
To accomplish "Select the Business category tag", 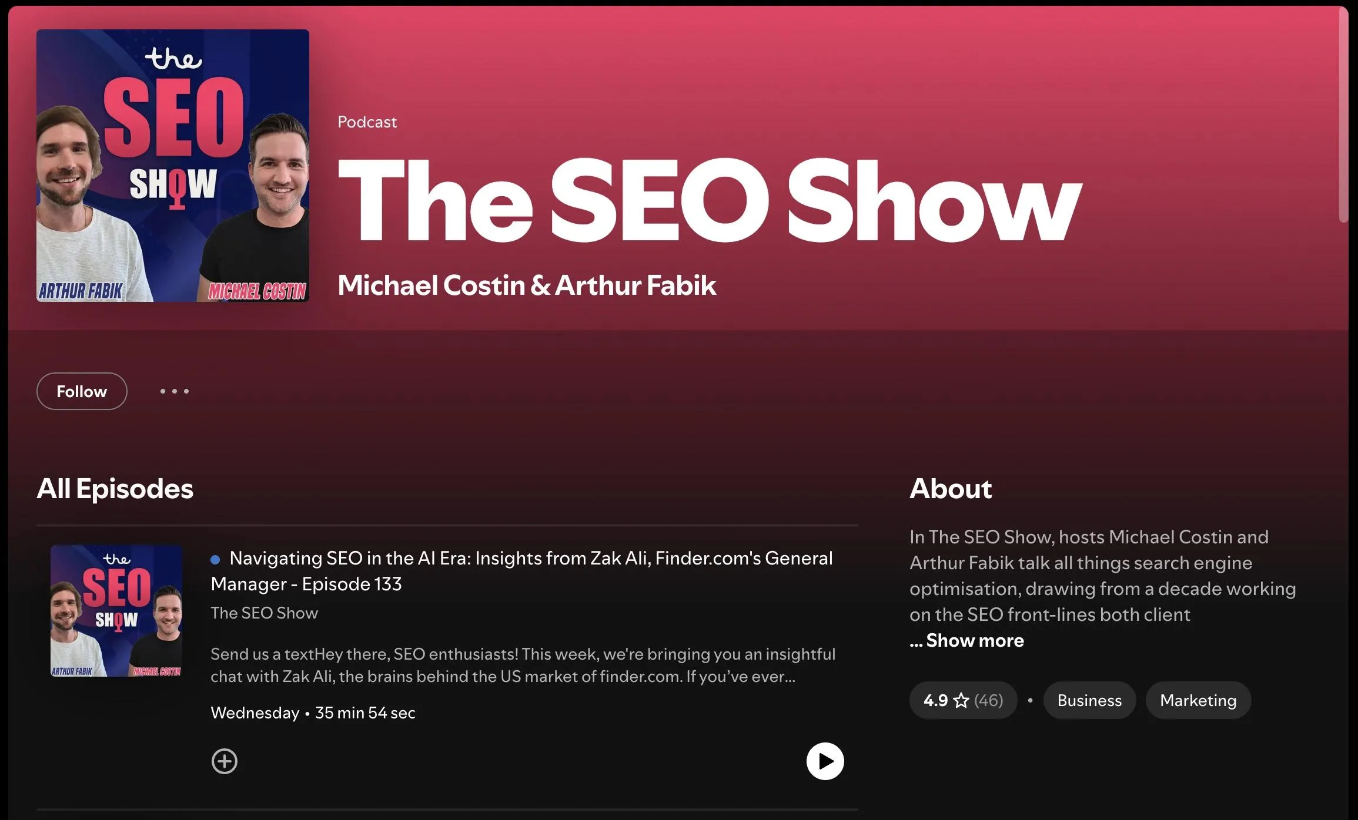I will 1089,700.
